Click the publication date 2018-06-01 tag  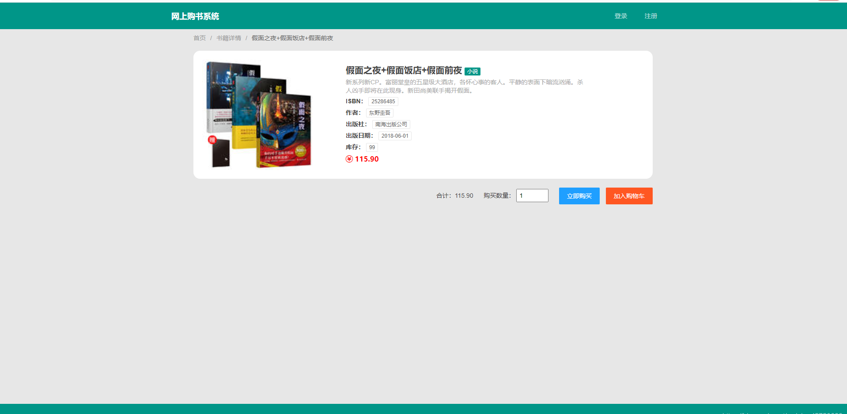click(x=394, y=135)
